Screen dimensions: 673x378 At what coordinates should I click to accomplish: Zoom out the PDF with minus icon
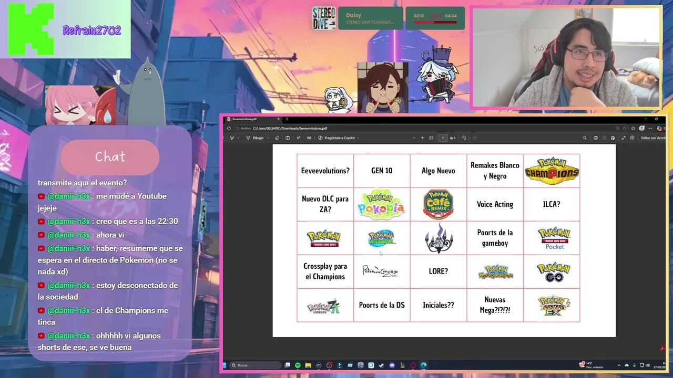(414, 138)
